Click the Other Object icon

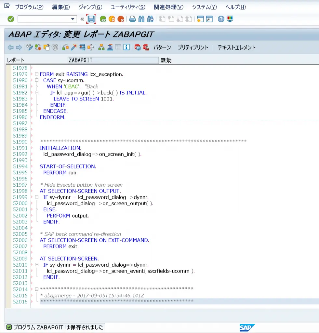(x=47, y=47)
